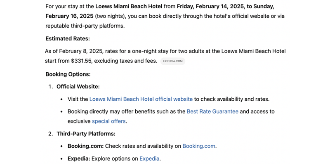Click the Explore options on text
Image resolution: width=330 pixels, height=168 pixels.
point(115,159)
